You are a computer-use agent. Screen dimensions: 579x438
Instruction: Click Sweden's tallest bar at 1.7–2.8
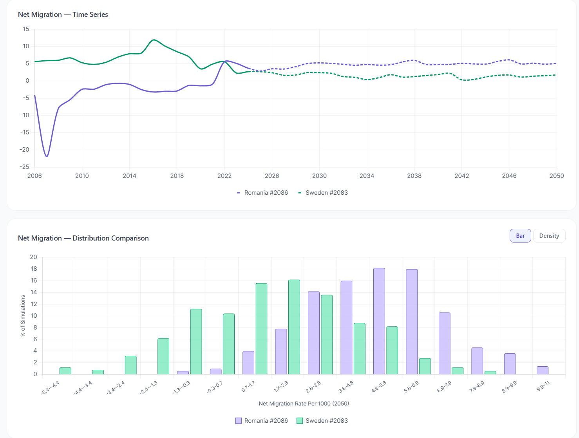point(294,327)
